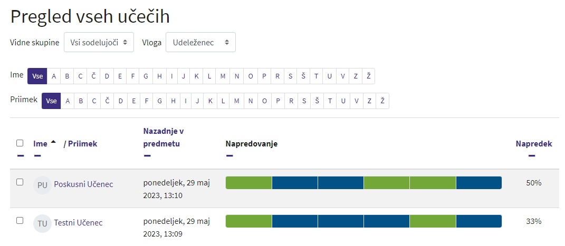Hide the Napredek column using dash icon
Image resolution: width=565 pixels, height=246 pixels.
coord(531,155)
